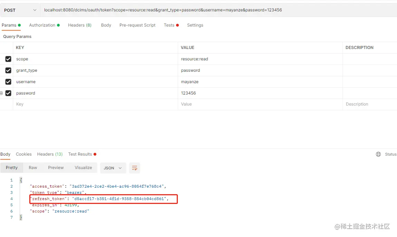View the response Cookies tab
Image resolution: width=397 pixels, height=237 pixels.
click(23, 154)
